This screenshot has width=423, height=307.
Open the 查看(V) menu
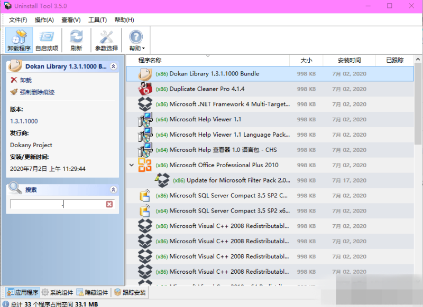pyautogui.click(x=71, y=20)
